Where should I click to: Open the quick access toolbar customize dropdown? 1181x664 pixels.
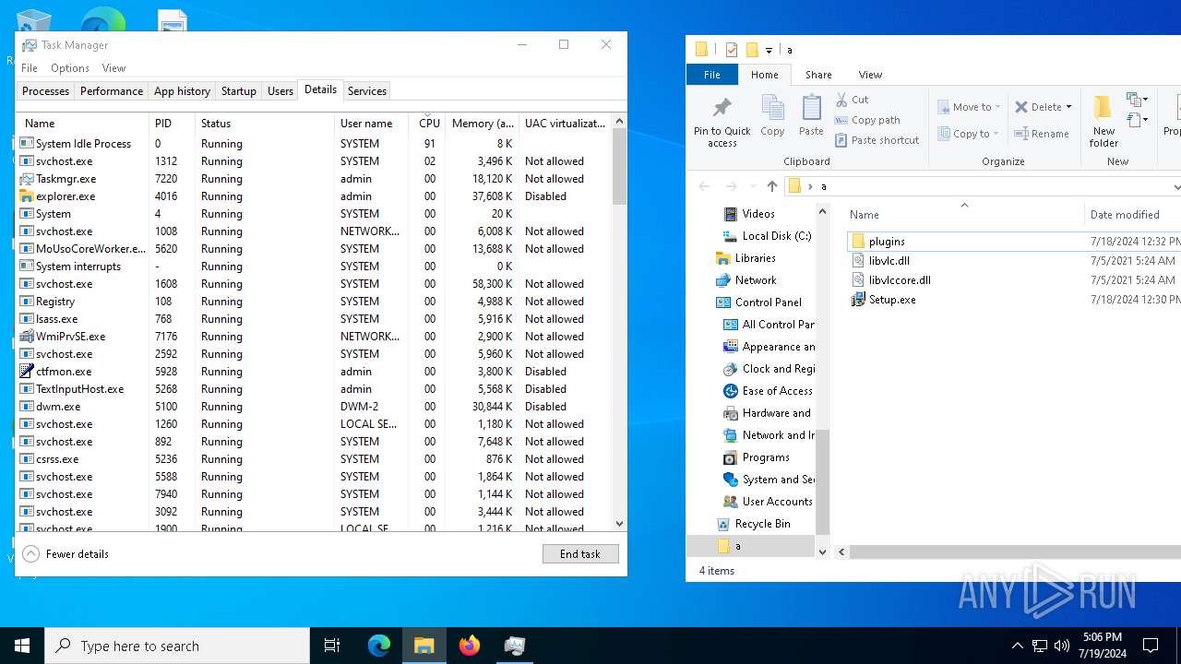pyautogui.click(x=769, y=51)
